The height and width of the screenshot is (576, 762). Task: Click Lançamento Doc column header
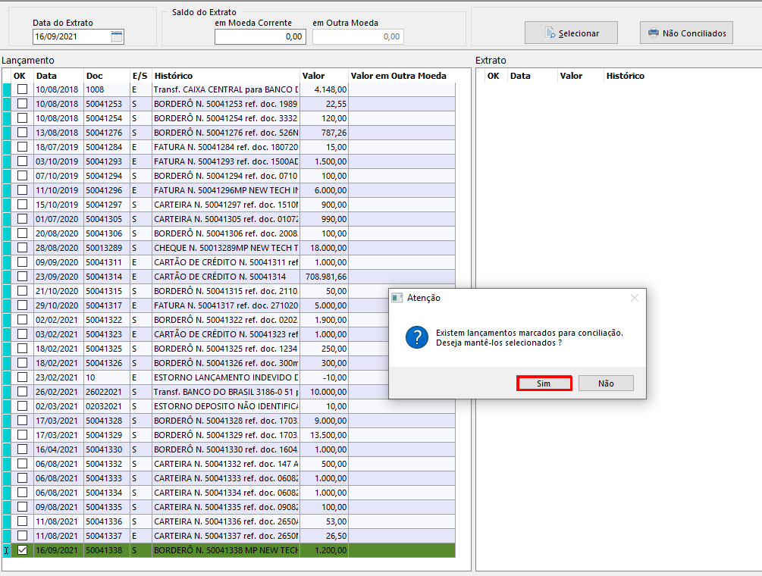(x=107, y=76)
